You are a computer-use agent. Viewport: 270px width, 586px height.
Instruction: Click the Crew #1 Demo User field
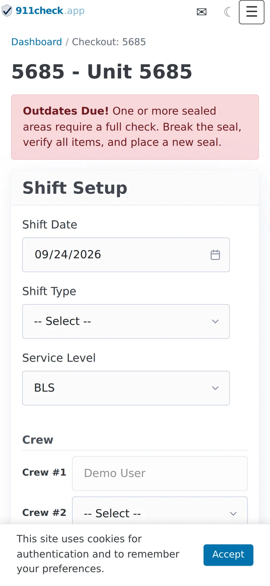point(160,473)
